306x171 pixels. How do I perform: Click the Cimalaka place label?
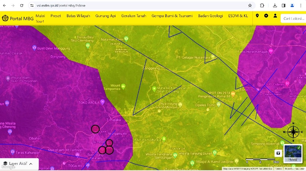[x=114, y=120]
